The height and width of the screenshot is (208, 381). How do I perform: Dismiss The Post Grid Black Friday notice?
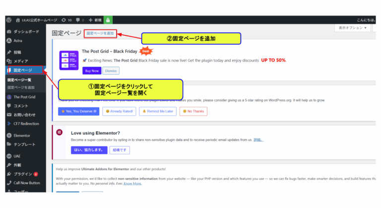[111, 71]
